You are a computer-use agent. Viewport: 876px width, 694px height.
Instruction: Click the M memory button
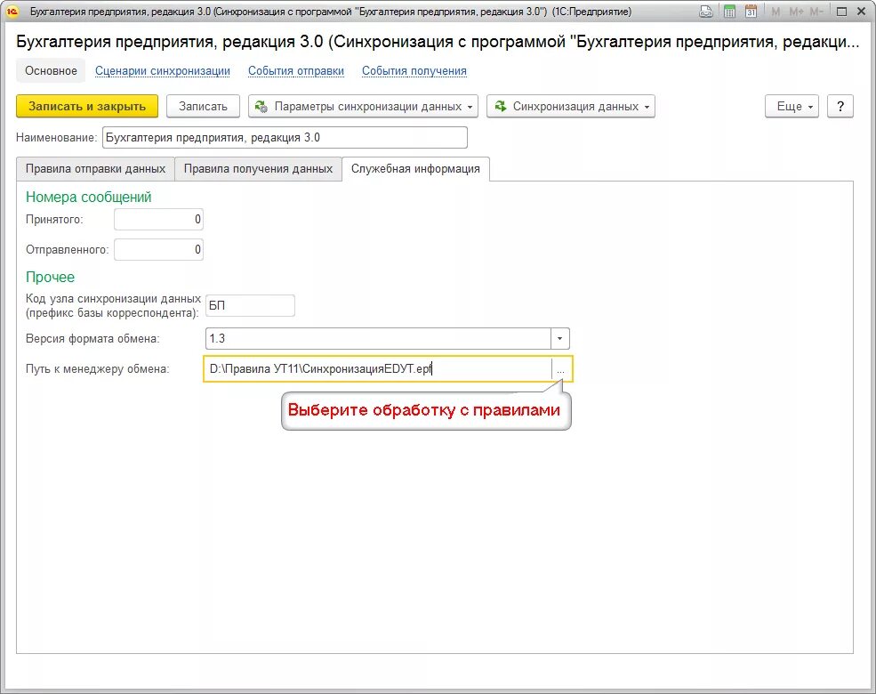pyautogui.click(x=776, y=12)
